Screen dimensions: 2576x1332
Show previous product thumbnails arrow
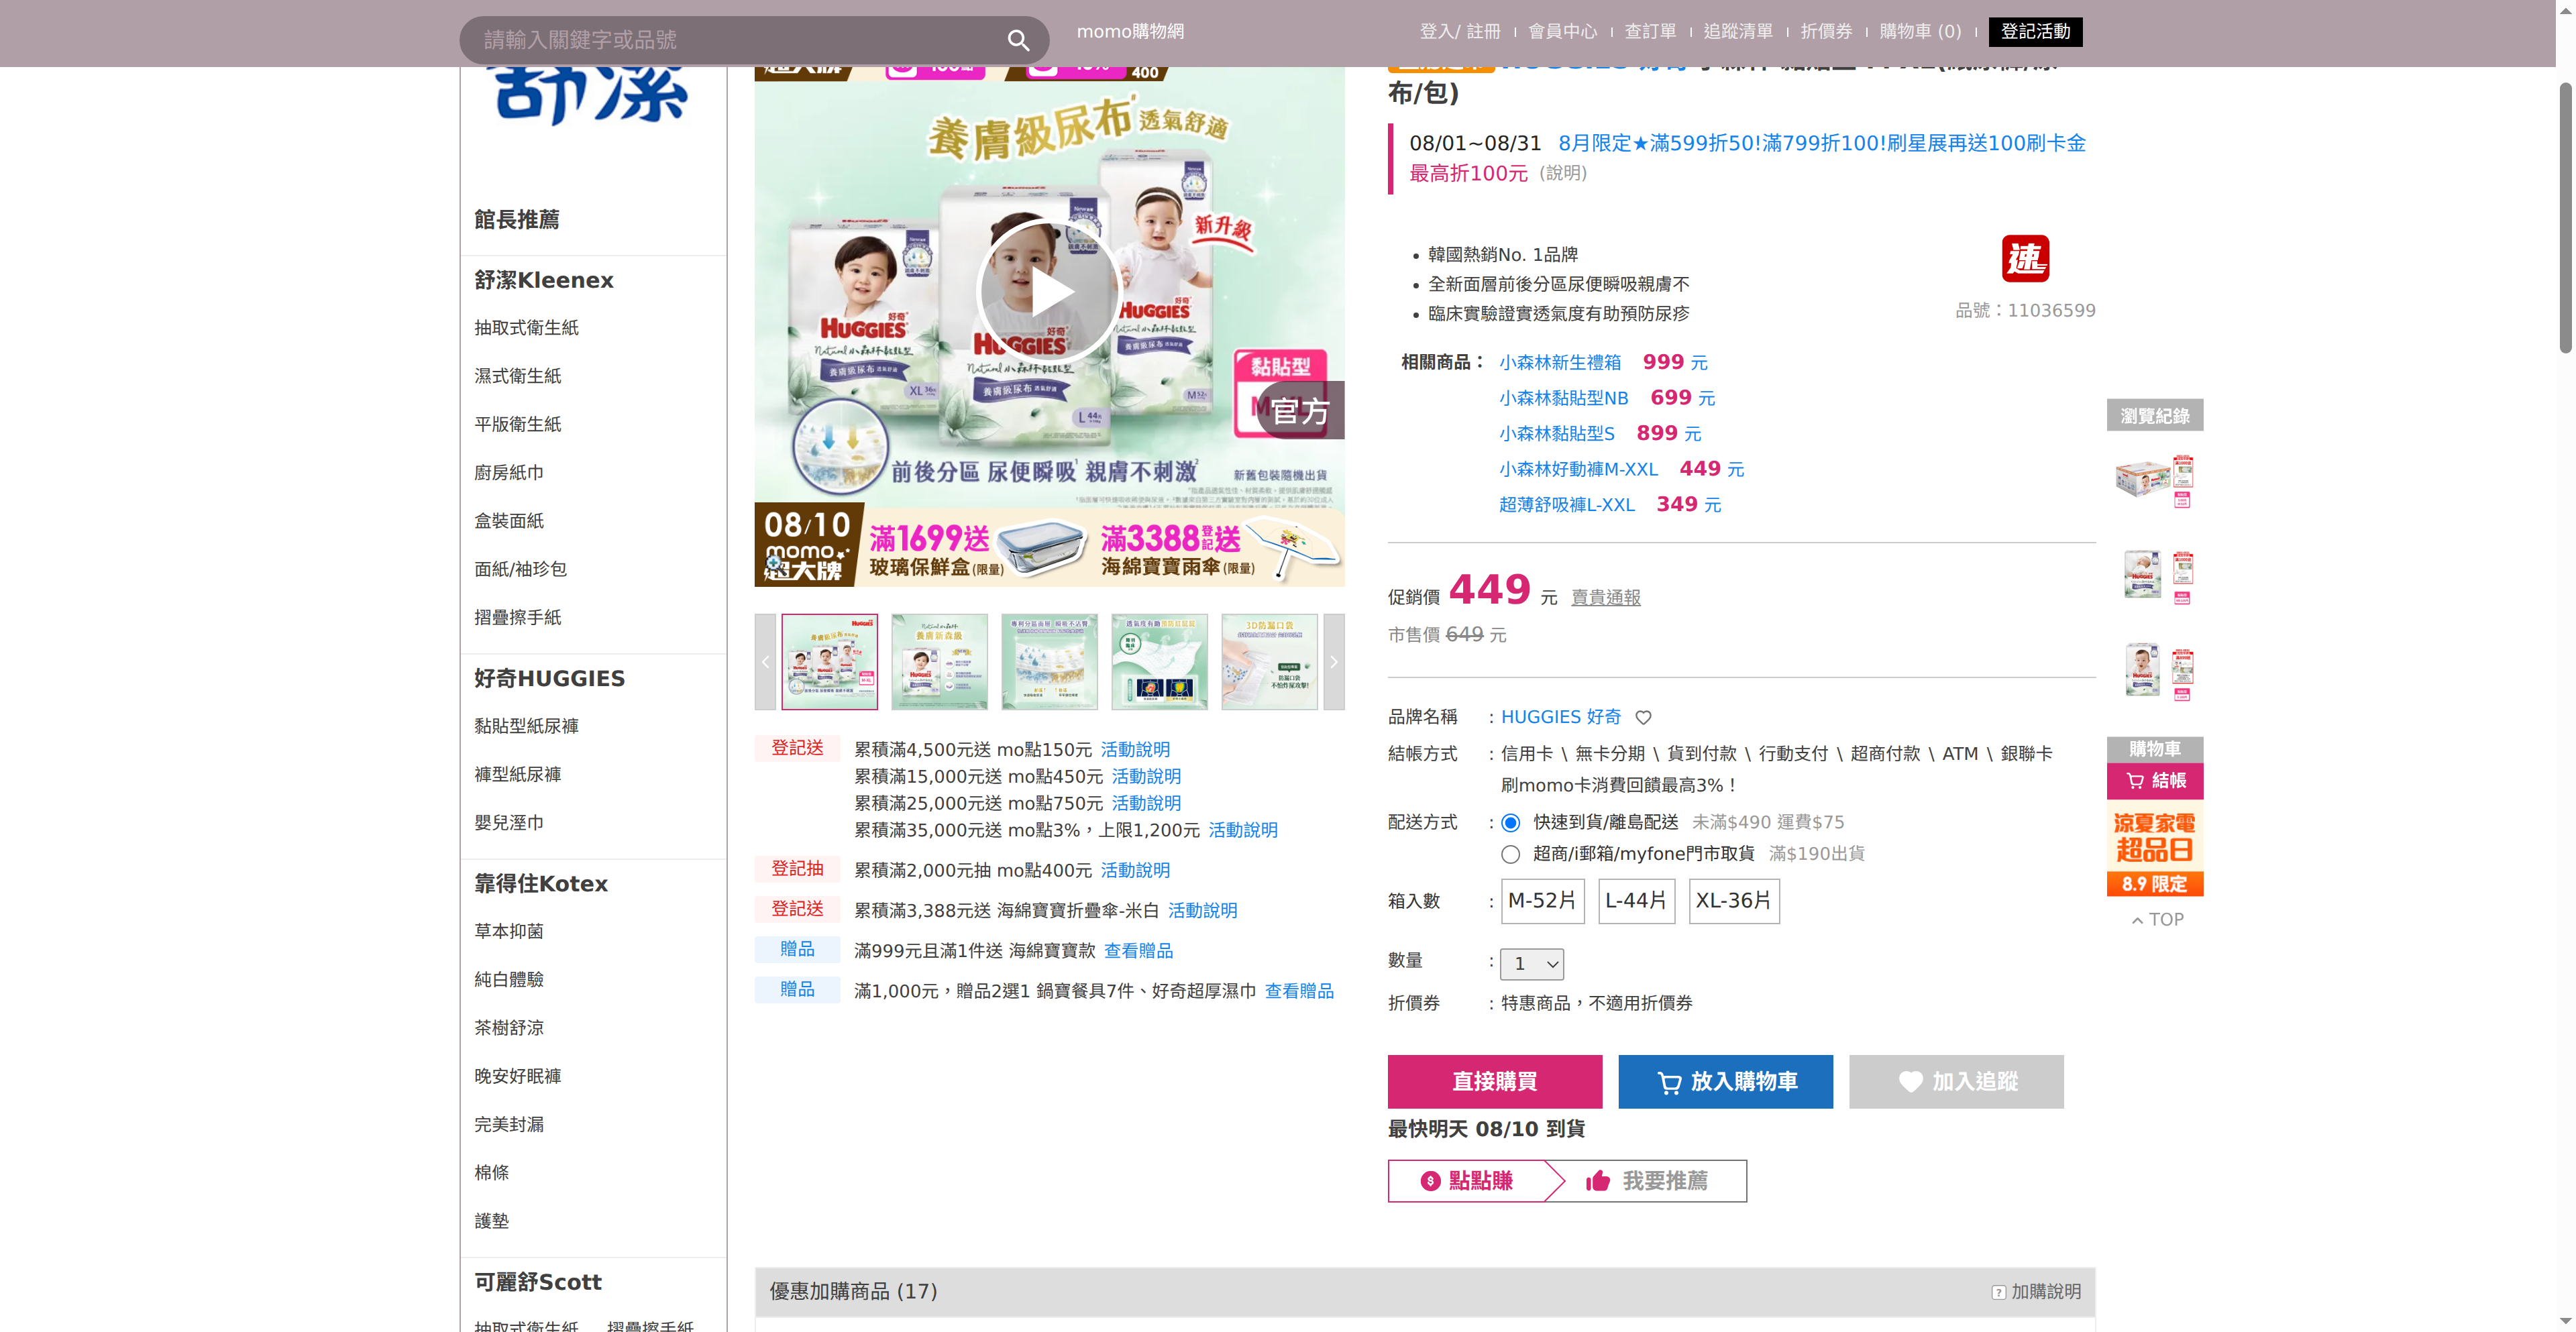765,662
